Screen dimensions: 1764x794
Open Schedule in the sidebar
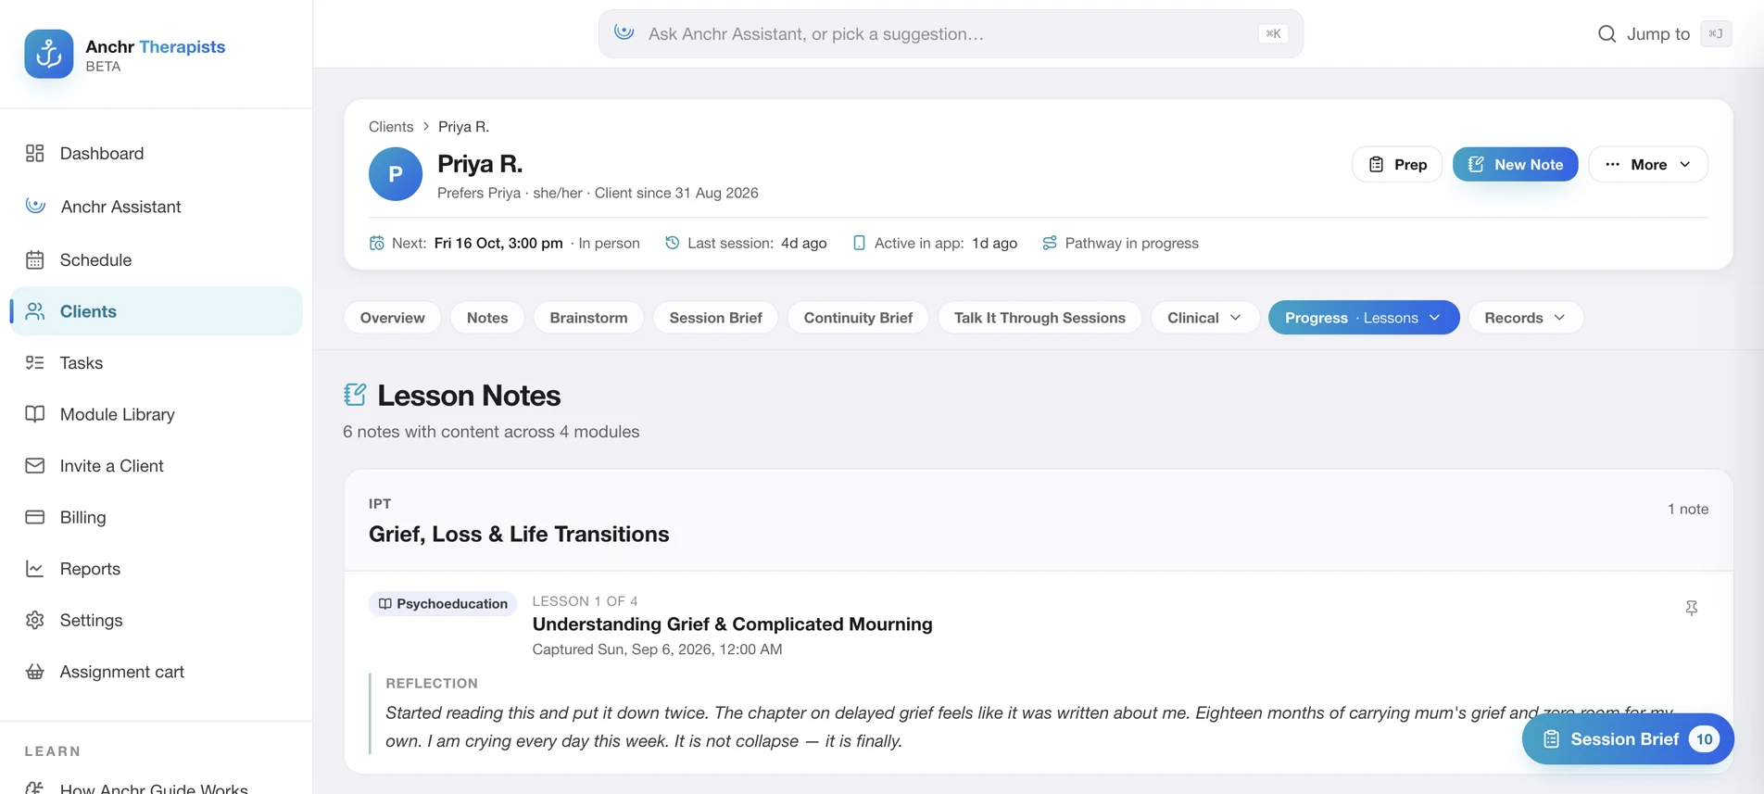(157, 259)
